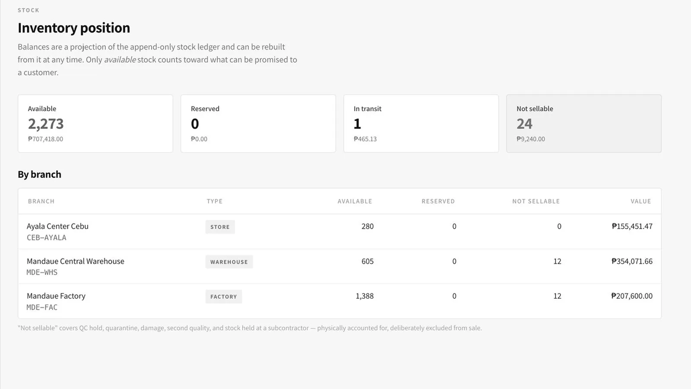Image resolution: width=691 pixels, height=389 pixels.
Task: Select the In transit summary card
Action: pos(421,124)
